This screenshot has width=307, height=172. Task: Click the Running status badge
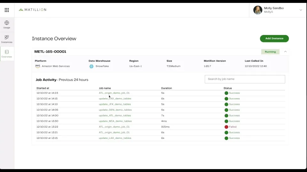[270, 52]
